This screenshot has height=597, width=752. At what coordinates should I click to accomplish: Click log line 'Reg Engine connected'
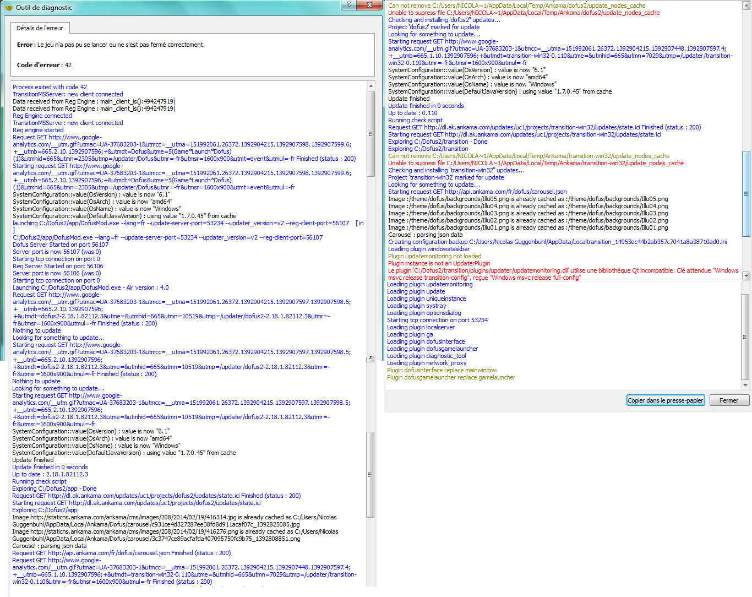click(x=42, y=116)
